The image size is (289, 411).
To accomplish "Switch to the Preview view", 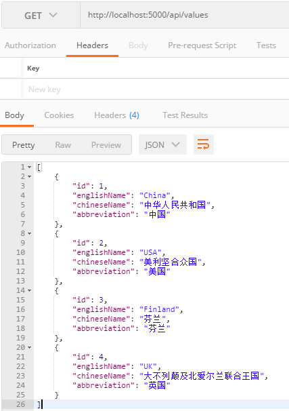I will click(106, 145).
